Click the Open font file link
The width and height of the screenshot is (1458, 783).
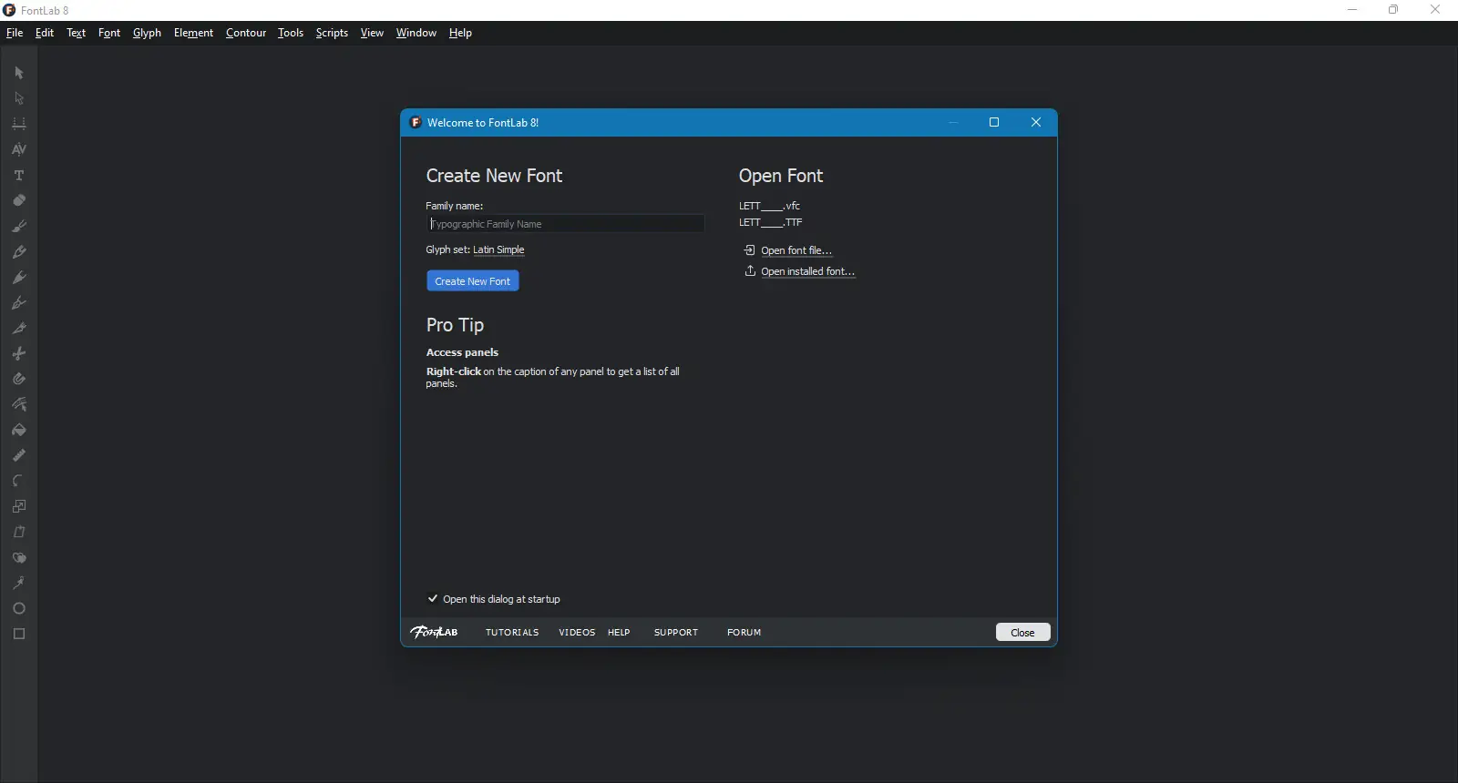point(796,250)
